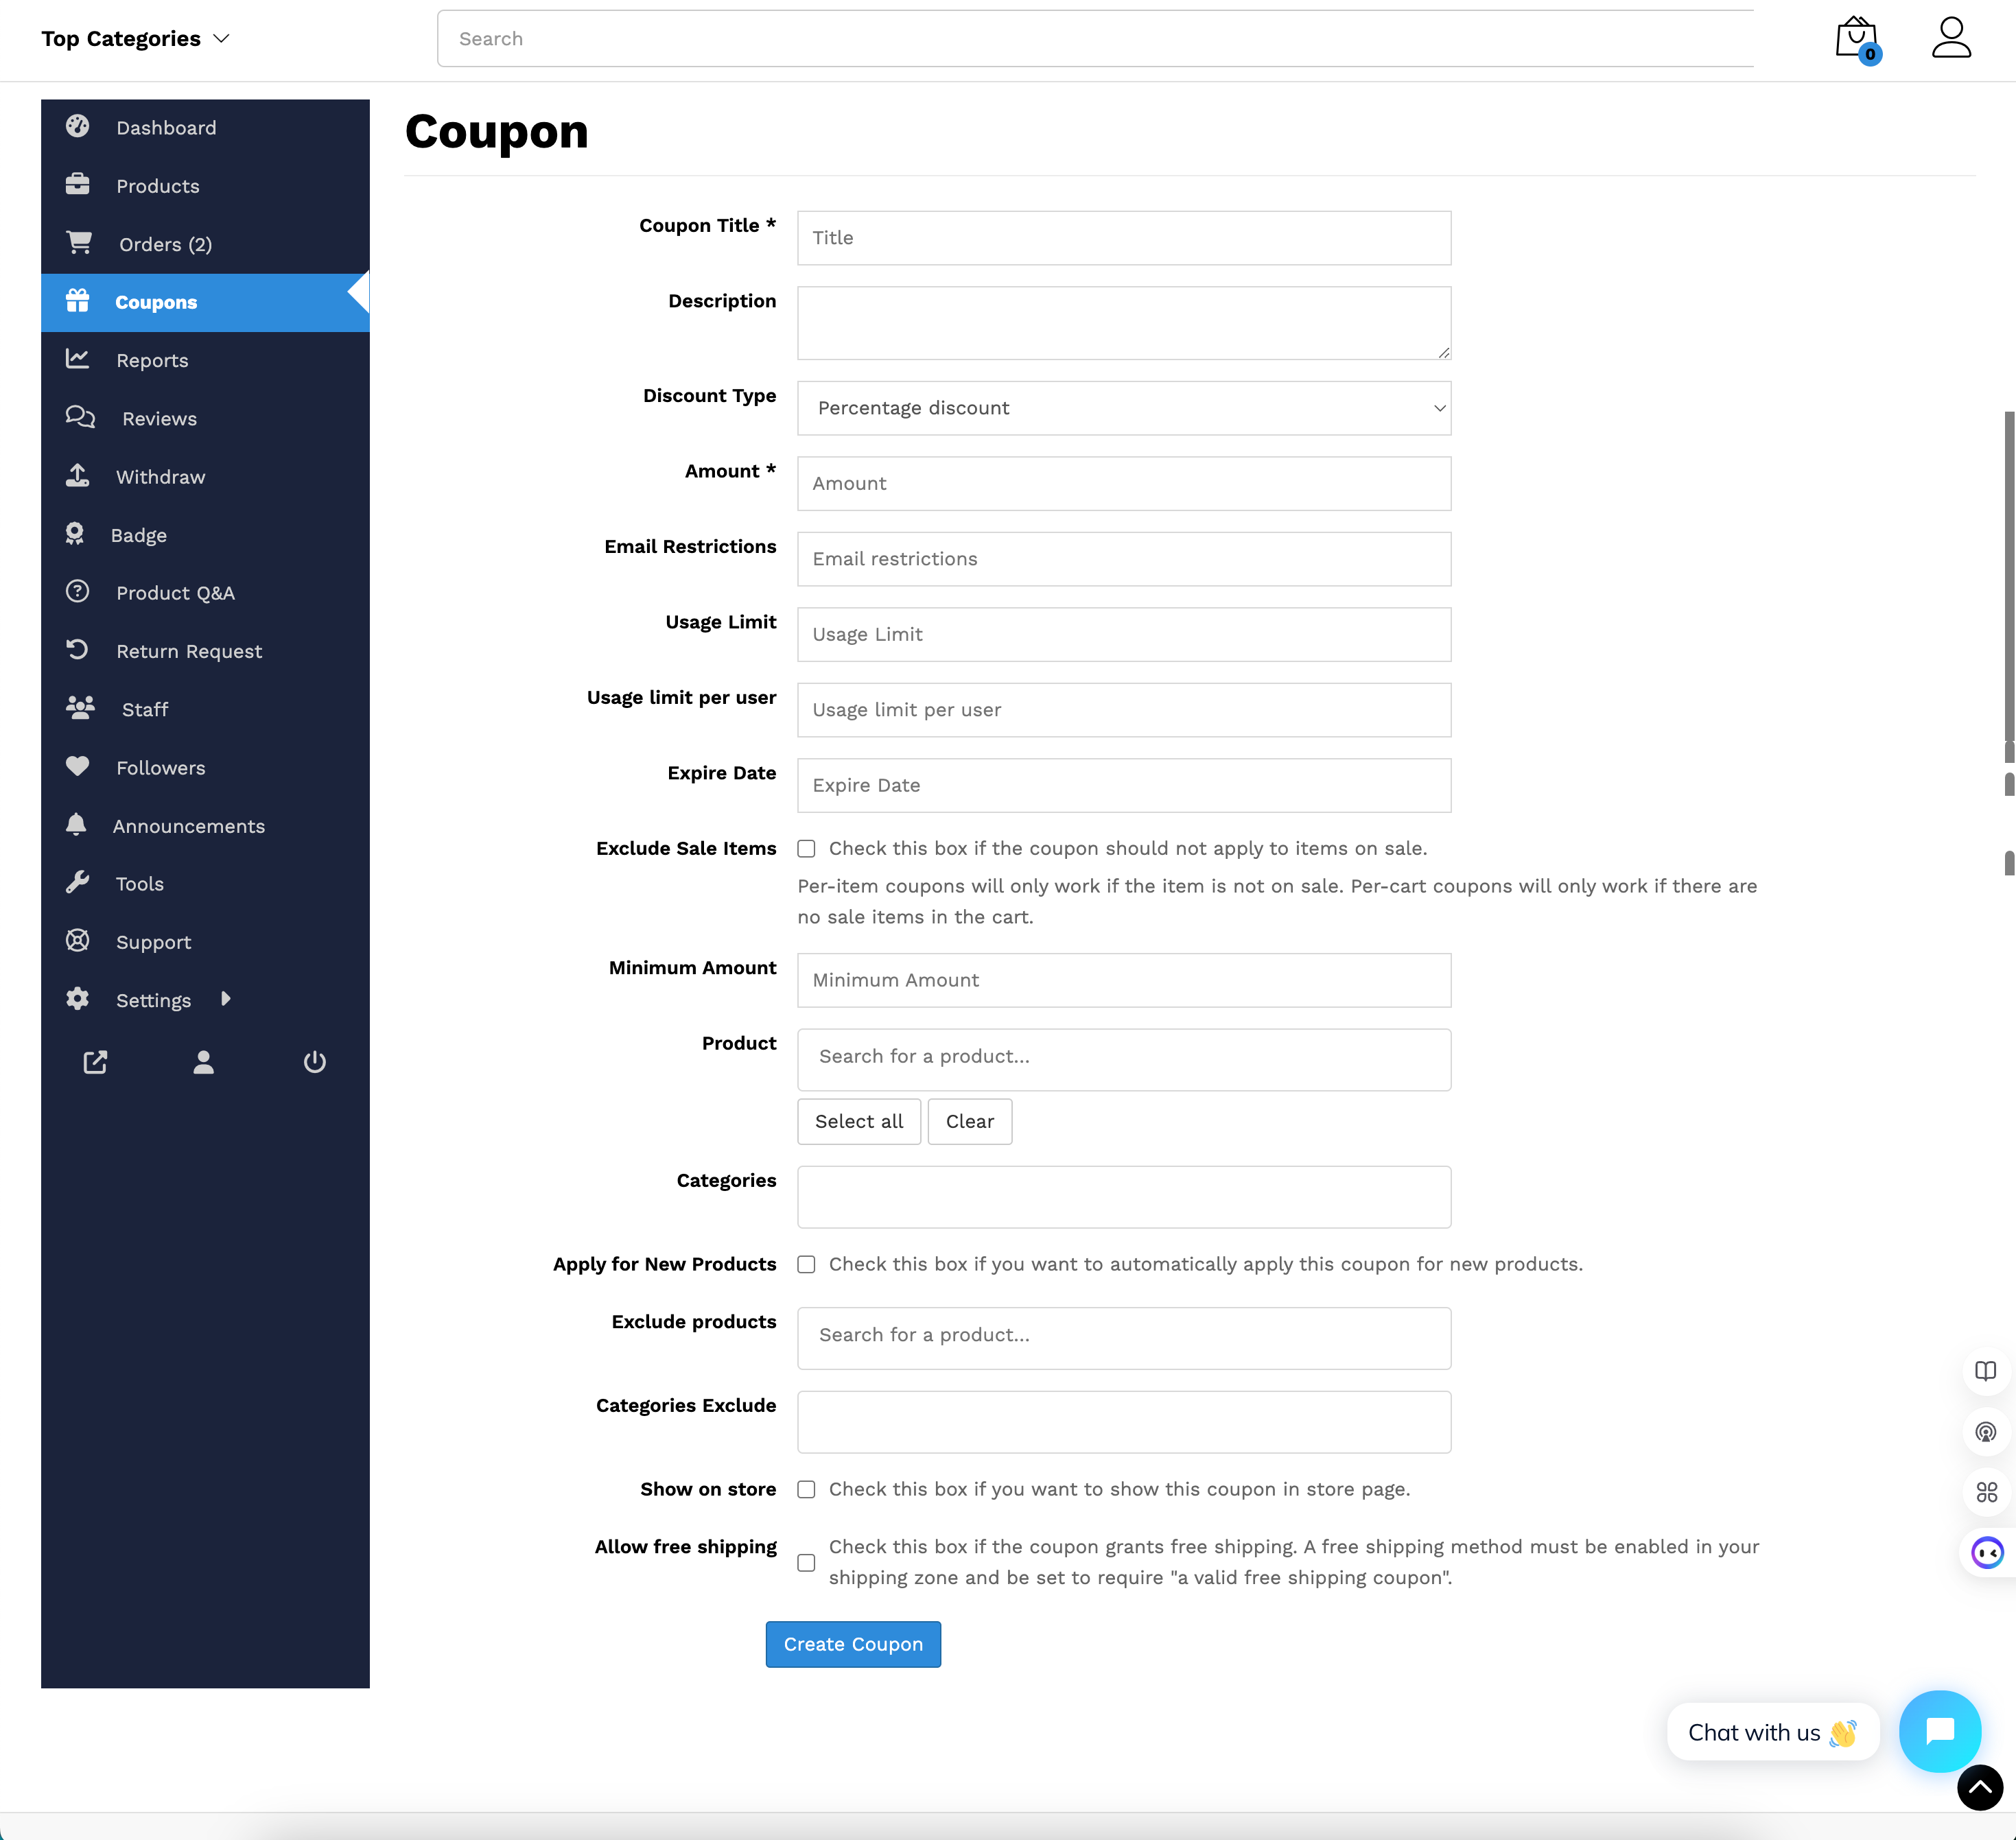Click the header Search box
The width and height of the screenshot is (2016, 1840).
pos(1095,39)
